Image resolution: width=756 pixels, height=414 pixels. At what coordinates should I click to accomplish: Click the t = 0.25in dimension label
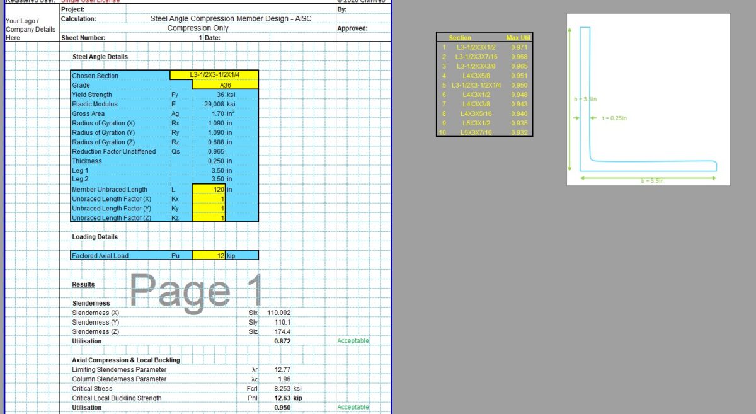point(614,118)
